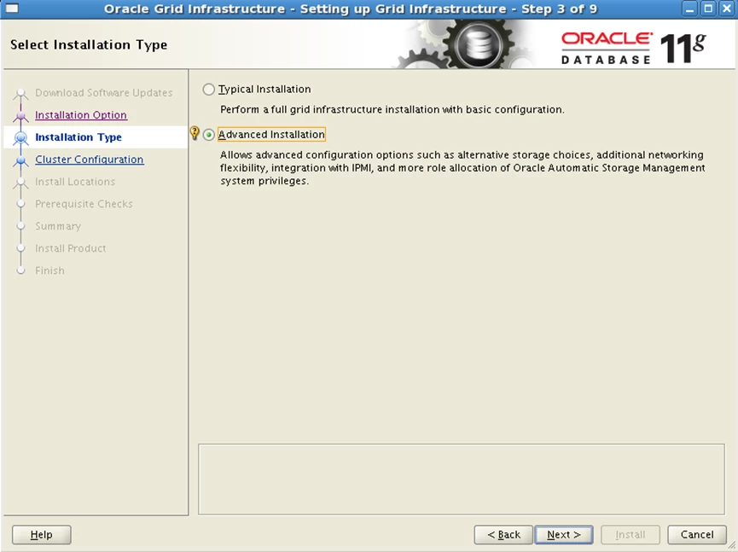Cancel the Grid Infrastructure installer

tap(697, 535)
